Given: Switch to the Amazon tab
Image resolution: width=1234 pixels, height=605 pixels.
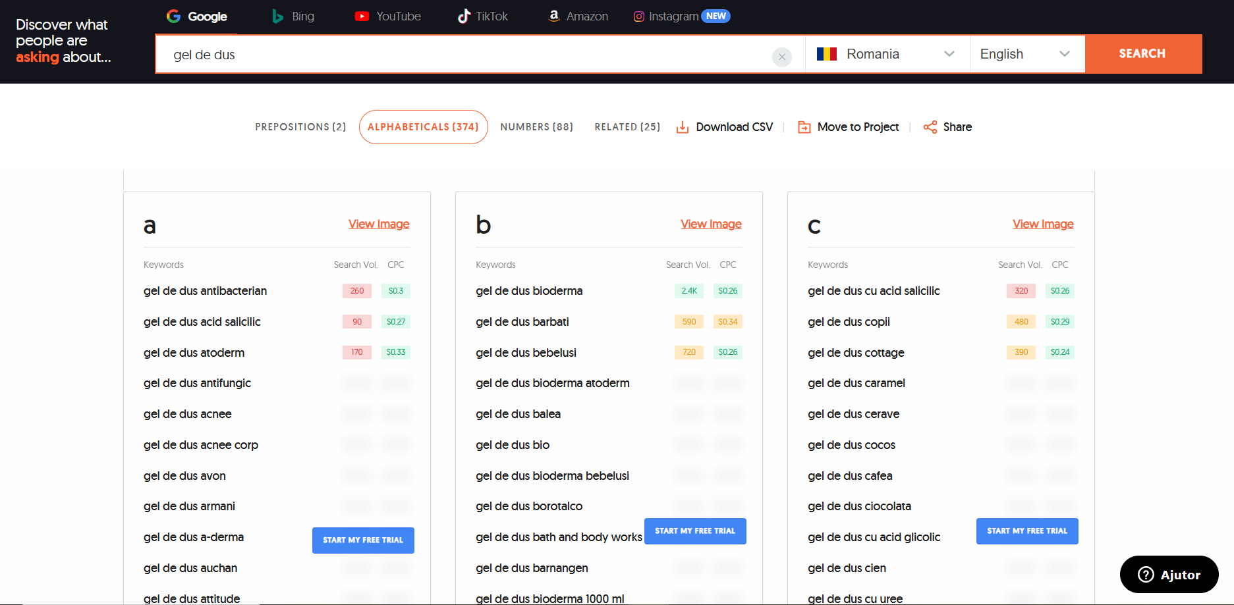Looking at the screenshot, I should click(578, 16).
